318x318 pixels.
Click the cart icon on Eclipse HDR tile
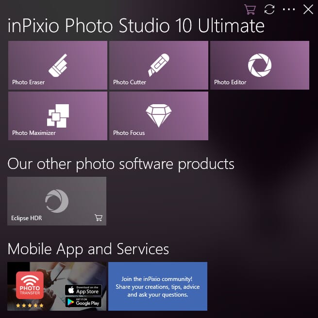(x=99, y=218)
